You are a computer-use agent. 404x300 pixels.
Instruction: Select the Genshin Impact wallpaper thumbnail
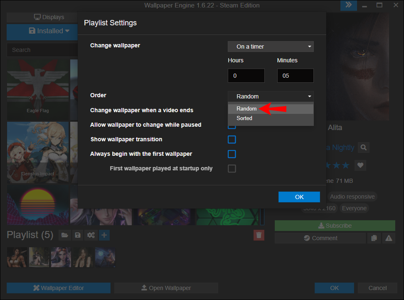[38, 152]
